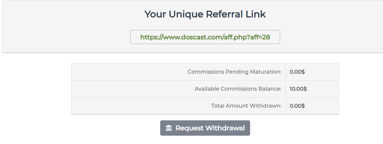This screenshot has width=383, height=144.
Task: Click the total withdrawn 0.00$ value
Action: [x=297, y=106]
